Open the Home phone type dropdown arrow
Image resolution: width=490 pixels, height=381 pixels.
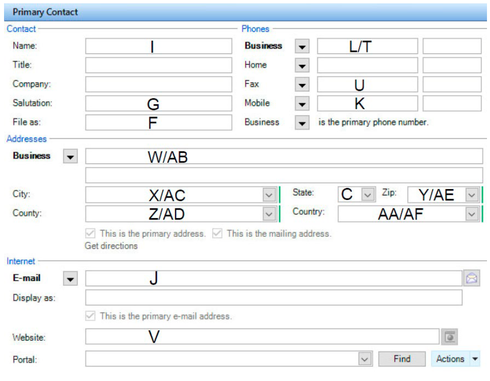click(x=302, y=65)
